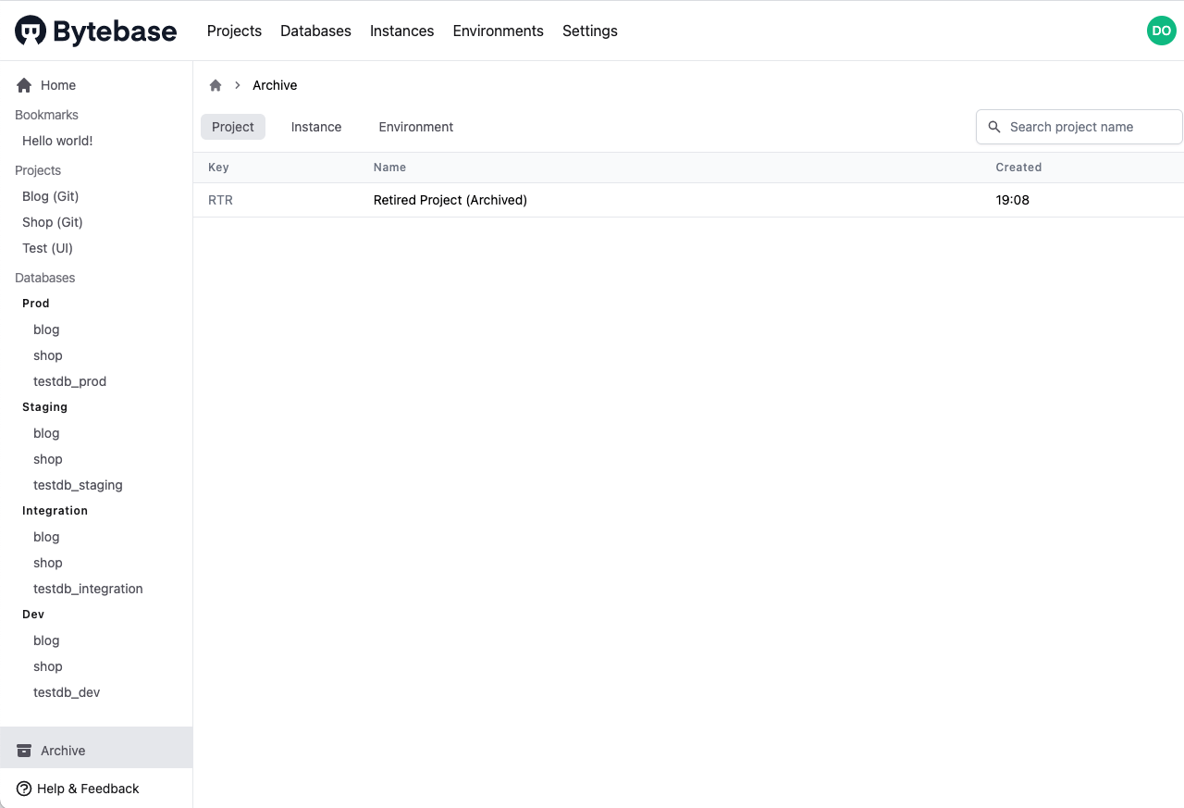Image resolution: width=1184 pixels, height=808 pixels.
Task: Click the Help & Feedback question icon
Action: pos(24,789)
